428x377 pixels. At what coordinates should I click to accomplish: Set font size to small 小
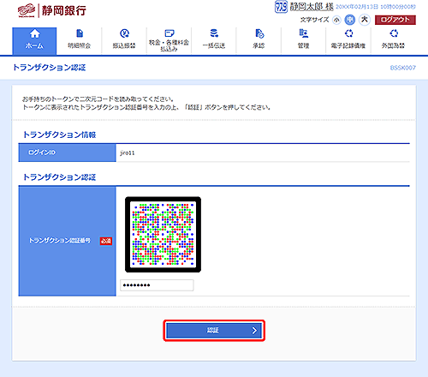[x=336, y=20]
